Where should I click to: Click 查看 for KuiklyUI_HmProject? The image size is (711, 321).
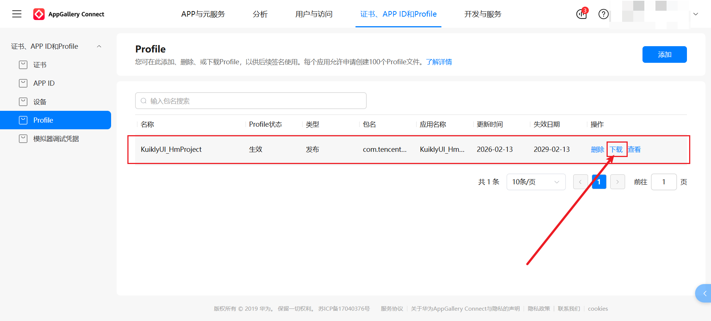pos(634,149)
